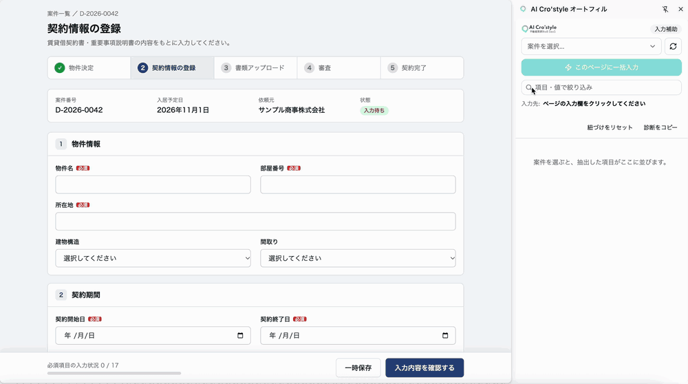Open the 案件を選択 dropdown
Viewport: 688px width, 384px height.
click(591, 46)
